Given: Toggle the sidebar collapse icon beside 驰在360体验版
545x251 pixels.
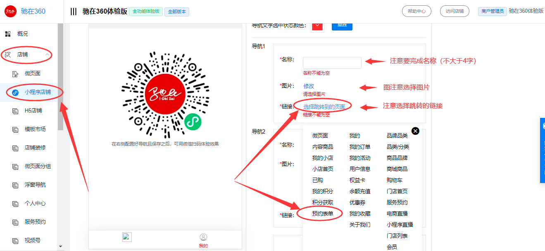Looking at the screenshot, I should (74, 12).
